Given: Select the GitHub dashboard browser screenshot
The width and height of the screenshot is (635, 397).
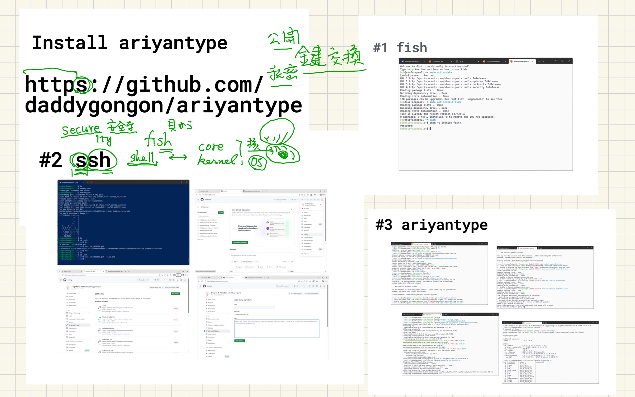Looking at the screenshot, I should click(261, 231).
